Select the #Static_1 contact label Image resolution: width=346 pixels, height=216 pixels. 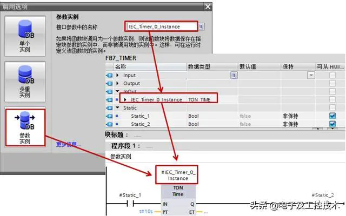click(x=130, y=195)
